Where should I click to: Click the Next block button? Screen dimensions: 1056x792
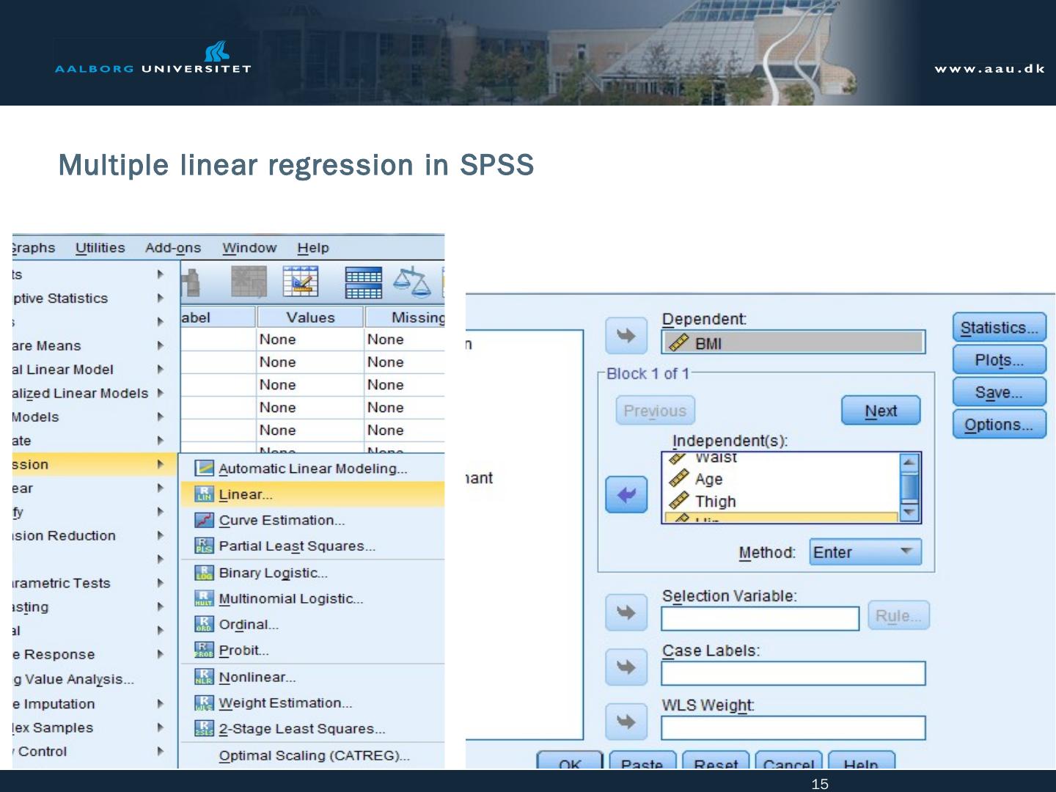pyautogui.click(x=880, y=411)
